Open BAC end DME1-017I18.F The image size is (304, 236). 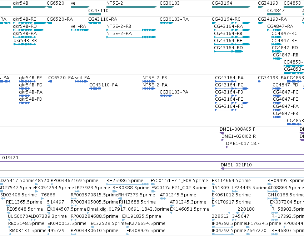(243, 144)
